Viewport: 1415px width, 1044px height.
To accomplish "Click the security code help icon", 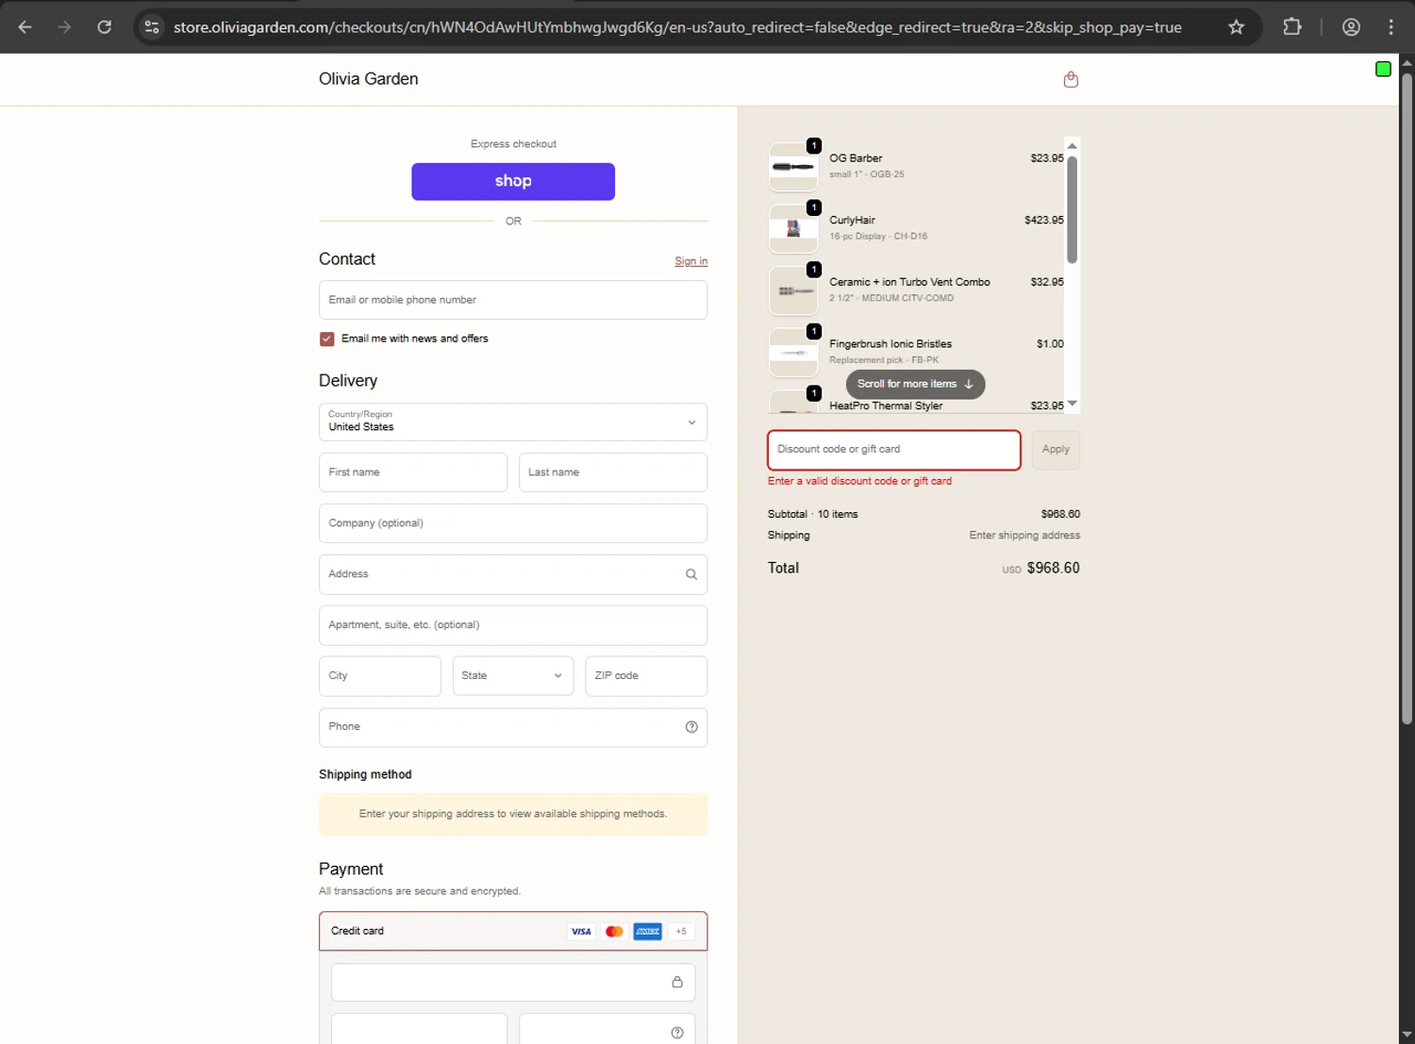I will click(676, 1033).
